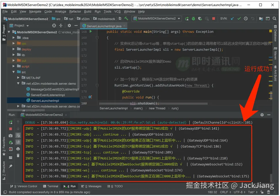Screen dimensions: 280x196
Task: Open Project panel settings gear
Action: click(x=69, y=26)
